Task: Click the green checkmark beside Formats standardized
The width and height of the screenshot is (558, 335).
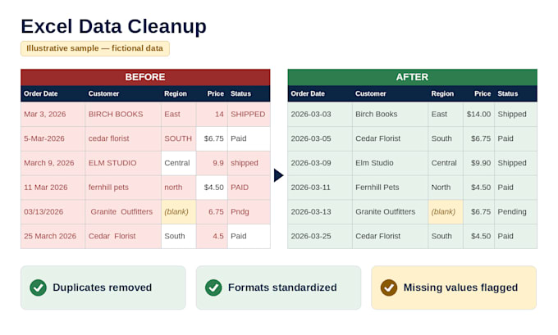Action: click(213, 287)
